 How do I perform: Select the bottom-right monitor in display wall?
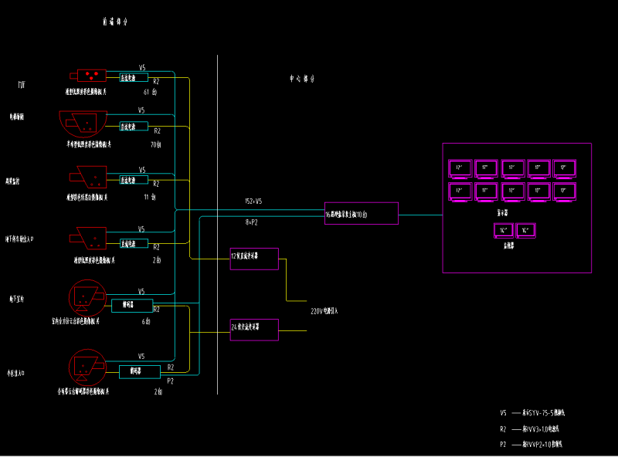coord(564,190)
